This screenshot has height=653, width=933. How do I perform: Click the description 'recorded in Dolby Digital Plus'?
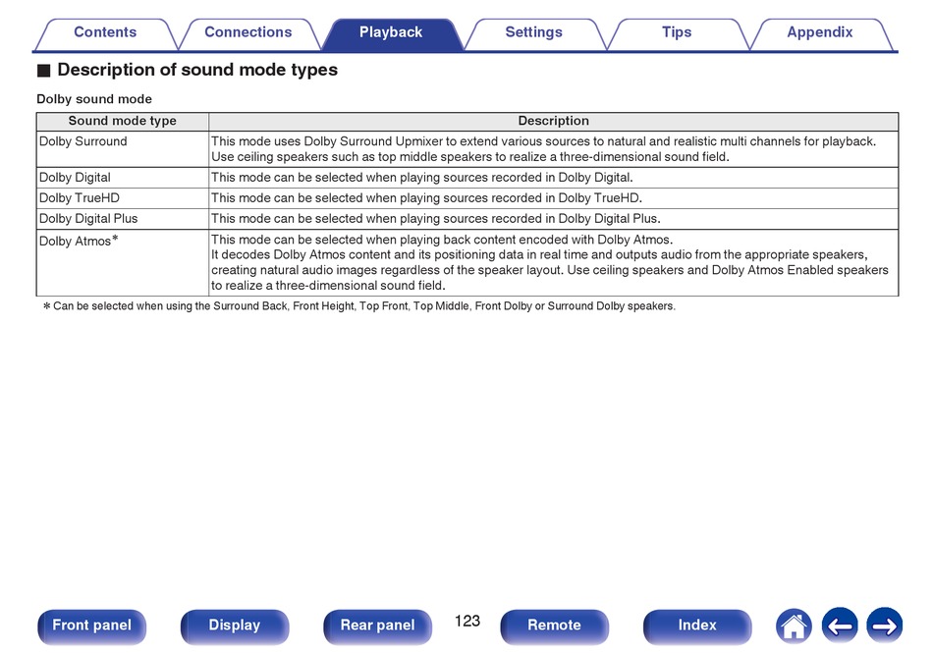(435, 219)
